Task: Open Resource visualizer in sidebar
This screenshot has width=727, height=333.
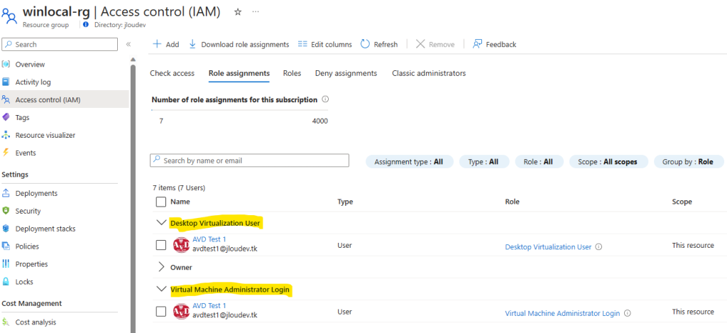Action: click(x=45, y=135)
